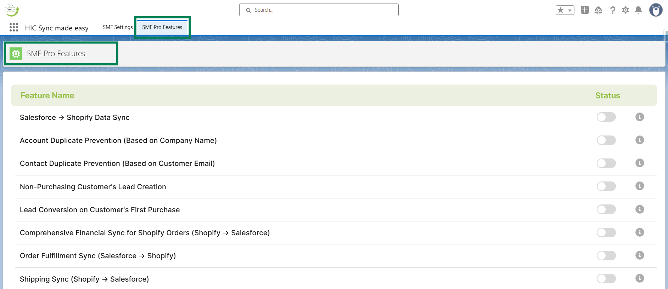Show info for Shipping Sync
The width and height of the screenshot is (668, 289).
[x=640, y=278]
